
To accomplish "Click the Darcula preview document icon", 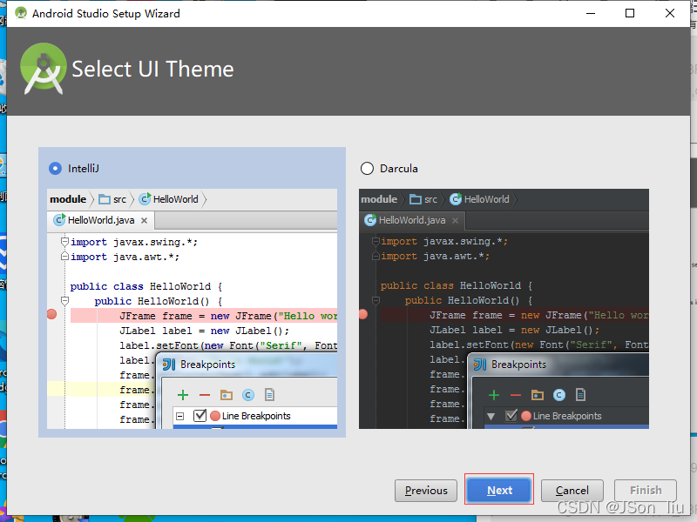I will coord(580,395).
